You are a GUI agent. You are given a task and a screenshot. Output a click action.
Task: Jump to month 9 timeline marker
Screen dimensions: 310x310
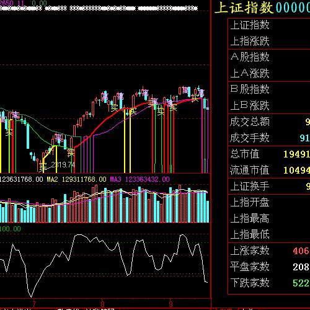click(170, 304)
